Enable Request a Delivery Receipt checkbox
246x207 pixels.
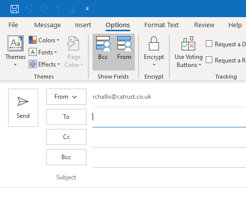[209, 44]
